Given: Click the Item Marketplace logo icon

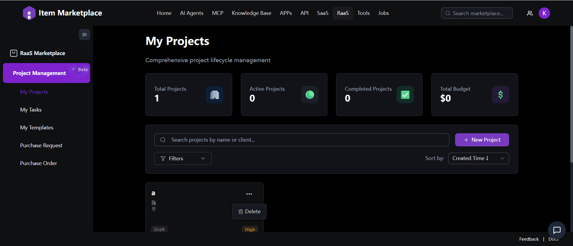Looking at the screenshot, I should (x=29, y=13).
